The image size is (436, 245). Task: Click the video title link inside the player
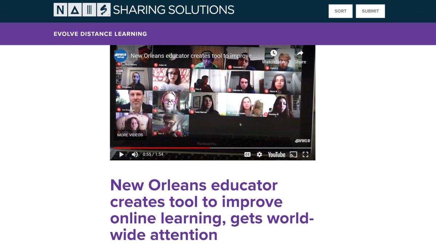point(193,56)
